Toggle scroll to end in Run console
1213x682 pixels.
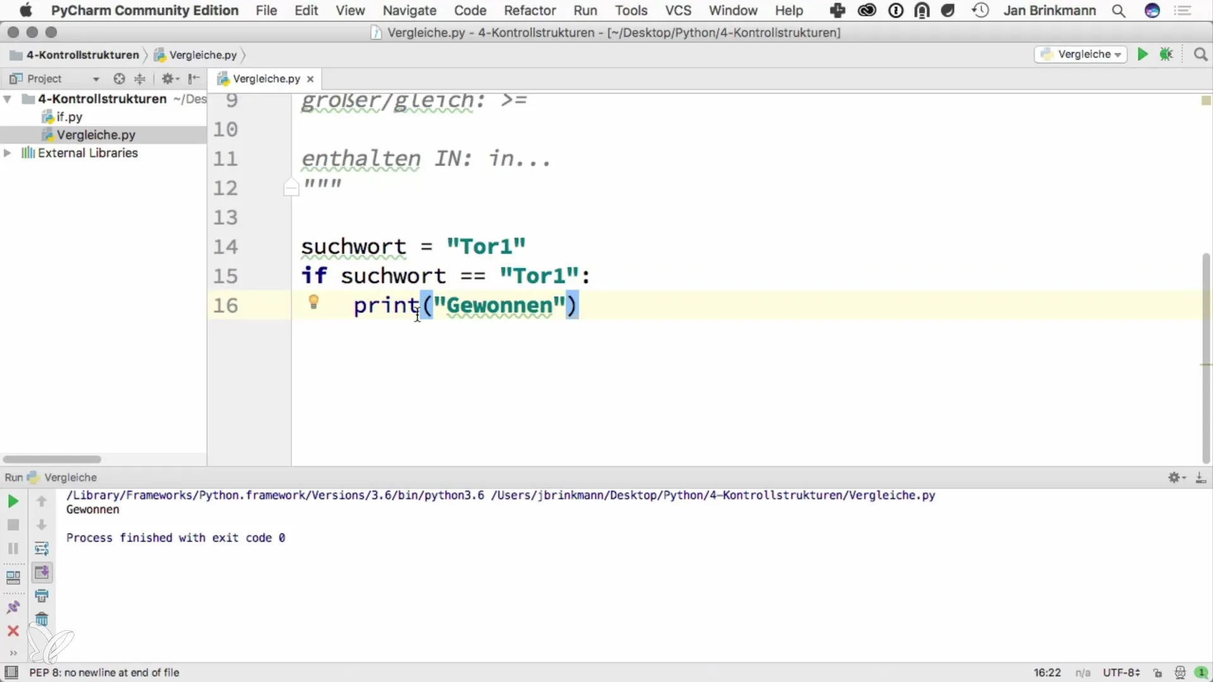42,573
